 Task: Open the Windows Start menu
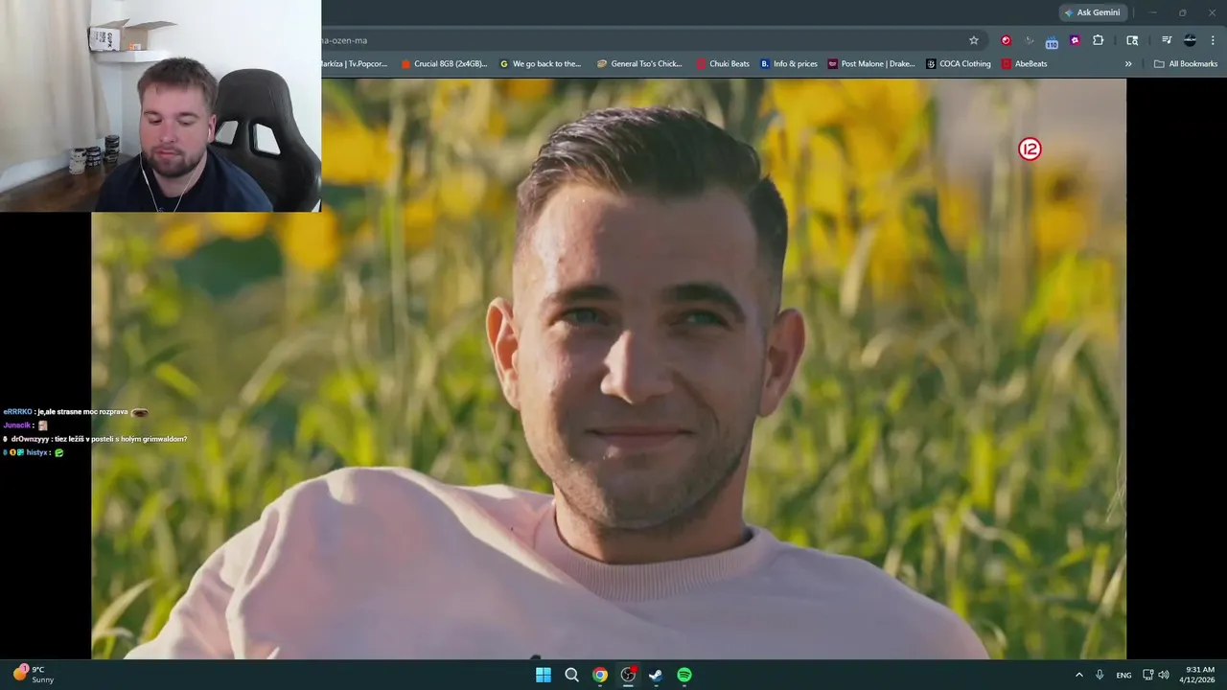[x=544, y=675]
